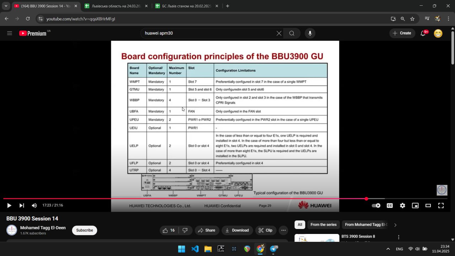This screenshot has height=256, width=455.
Task: Open tab search dropdown
Action: [6, 6]
